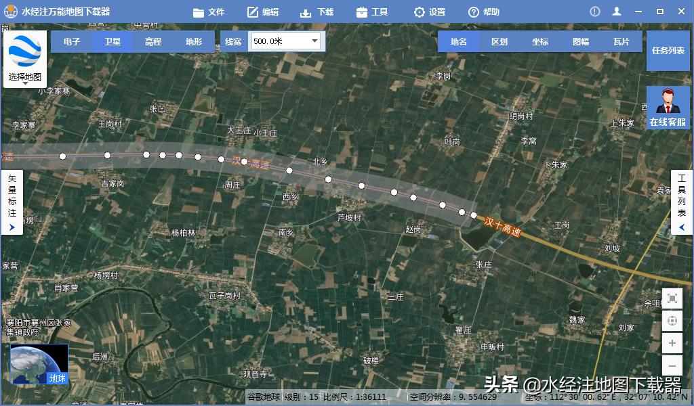Collapse the 工具列表 panel using left chevron
Viewport: 694px width, 406px height.
pyautogui.click(x=682, y=227)
